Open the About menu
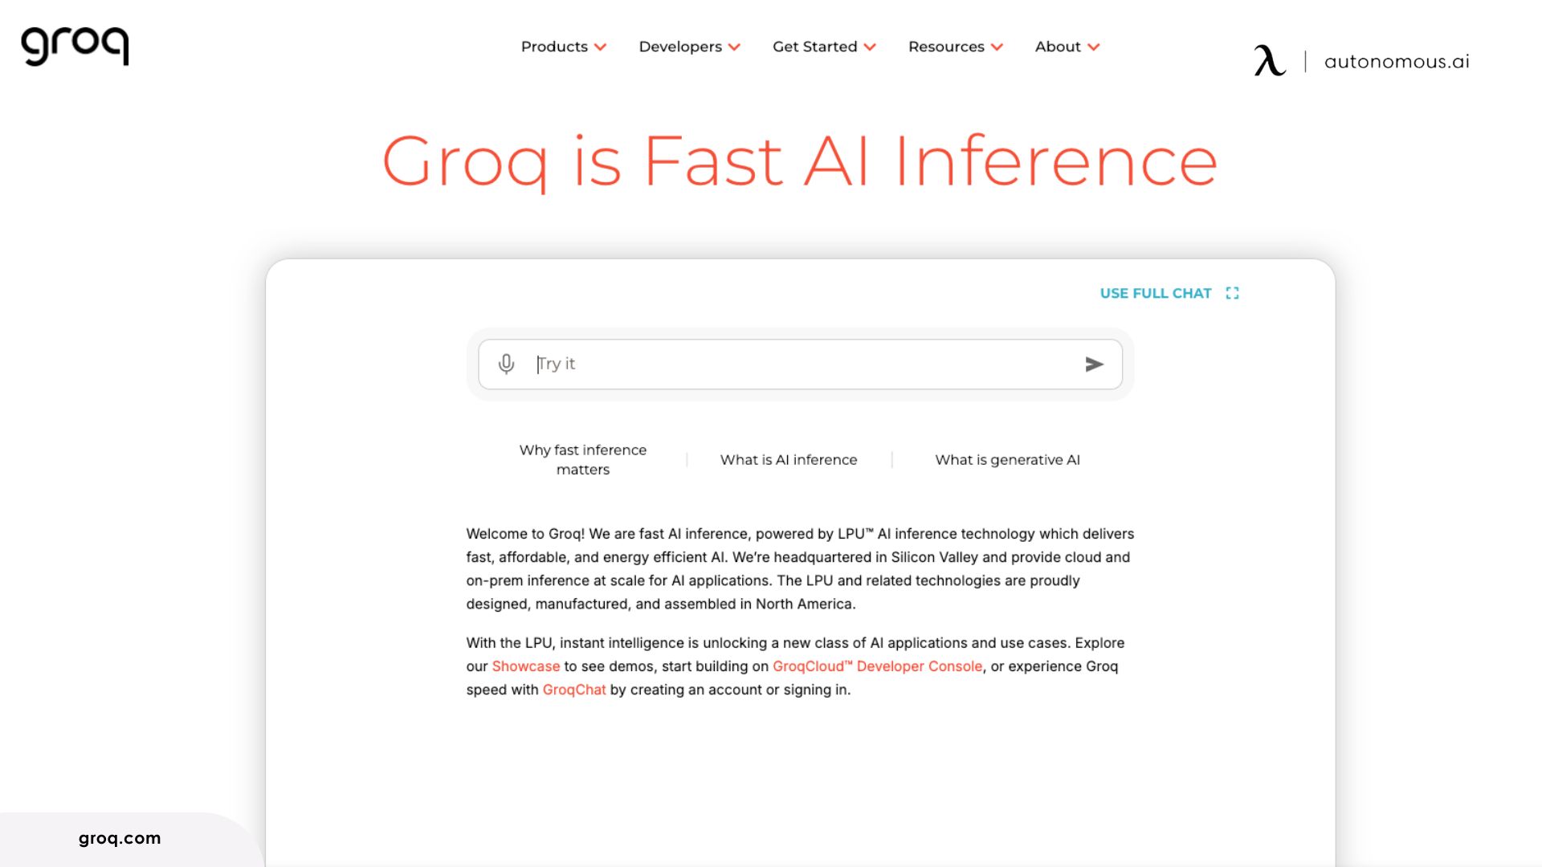1542x867 pixels. [x=1066, y=47]
